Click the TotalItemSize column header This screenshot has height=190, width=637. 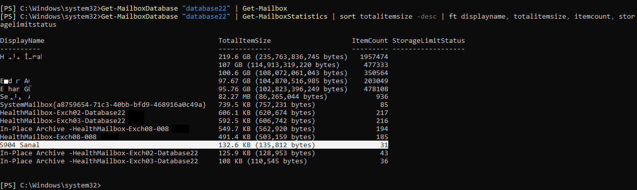pos(245,40)
